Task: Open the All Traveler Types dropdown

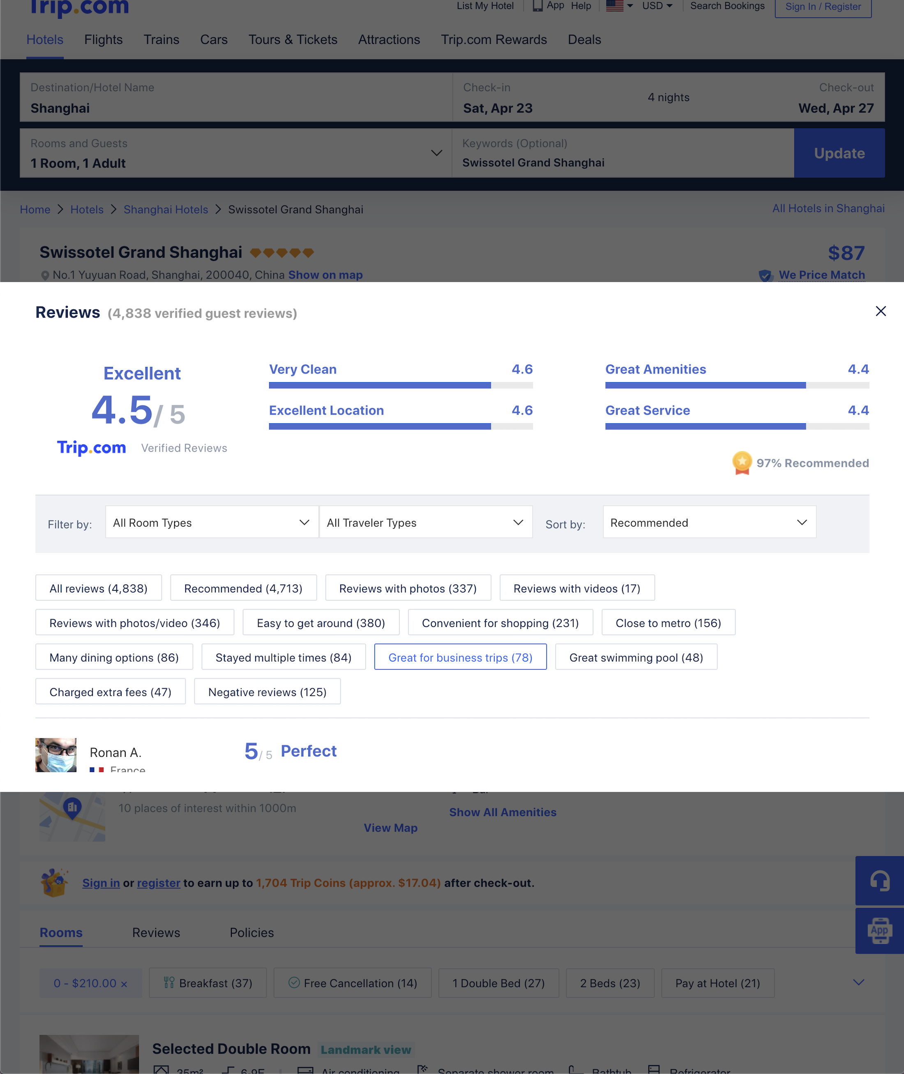Action: [x=425, y=522]
